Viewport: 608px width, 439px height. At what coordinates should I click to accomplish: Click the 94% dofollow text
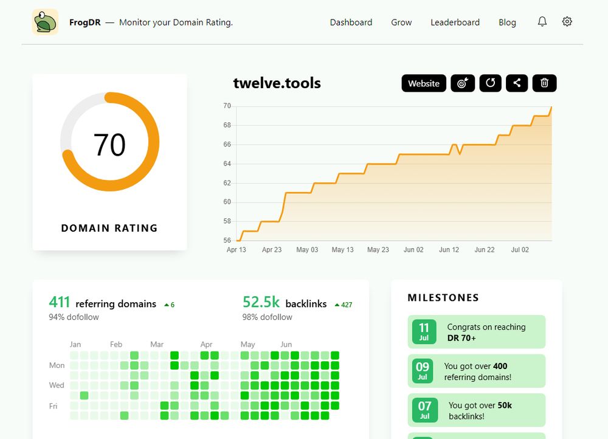(74, 317)
